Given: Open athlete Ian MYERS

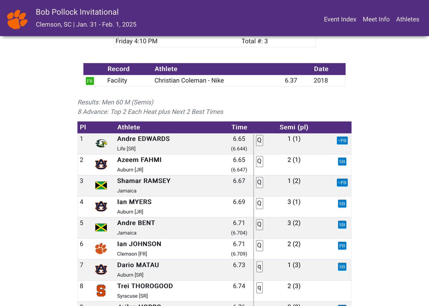Looking at the screenshot, I should 134,202.
